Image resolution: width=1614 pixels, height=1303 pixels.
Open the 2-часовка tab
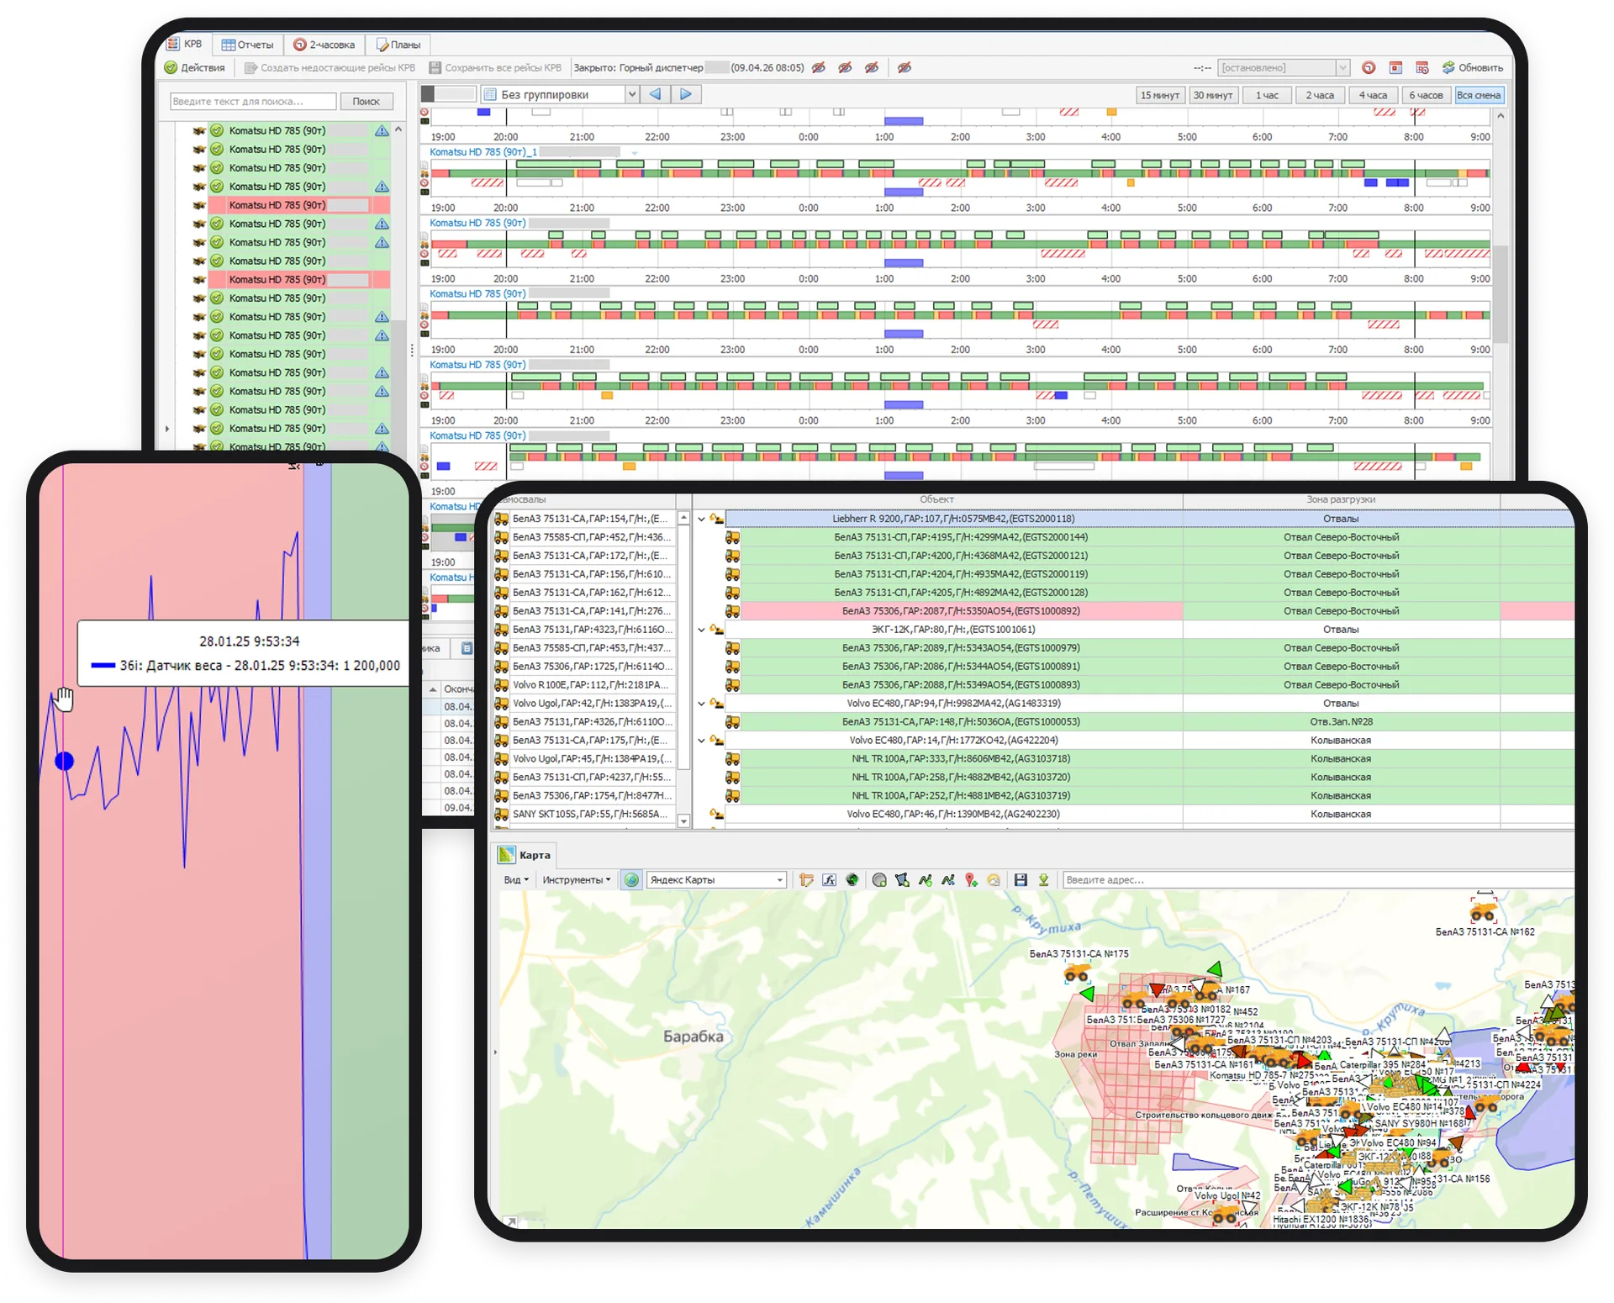coord(324,45)
